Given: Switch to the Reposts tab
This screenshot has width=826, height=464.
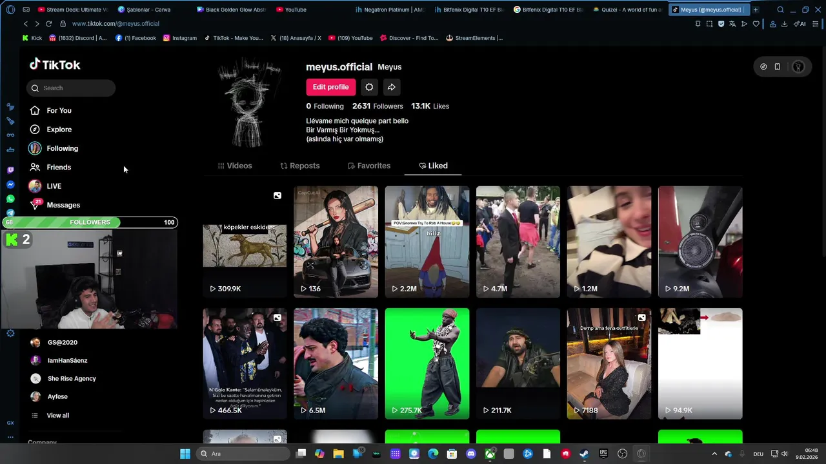Looking at the screenshot, I should [299, 166].
